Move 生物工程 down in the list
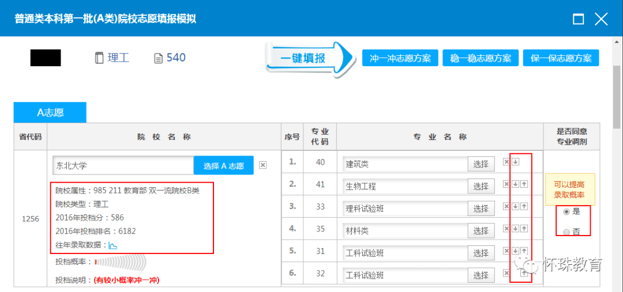This screenshot has height=292, width=623. (x=515, y=184)
